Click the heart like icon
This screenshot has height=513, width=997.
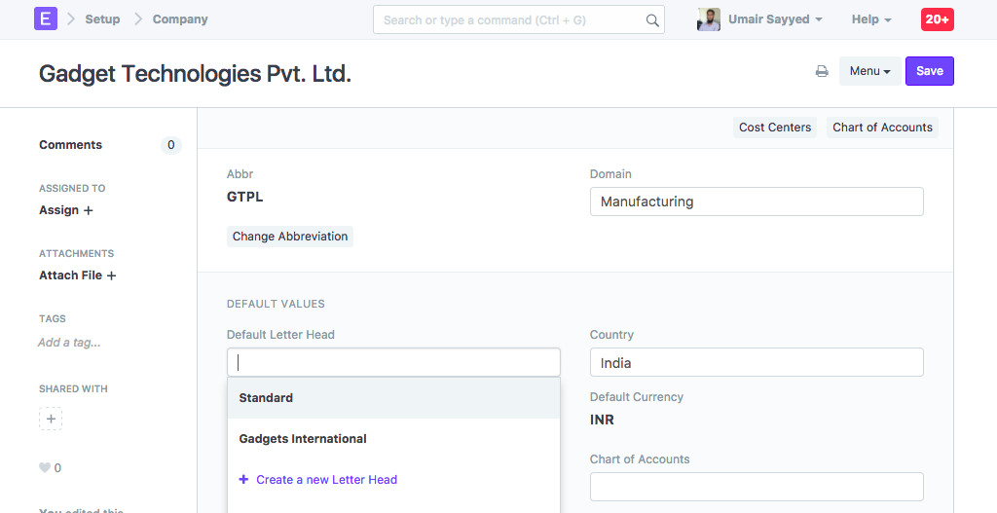pyautogui.click(x=44, y=468)
